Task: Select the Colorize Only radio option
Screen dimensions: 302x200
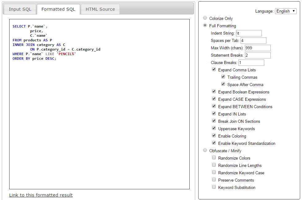Action: 205,18
